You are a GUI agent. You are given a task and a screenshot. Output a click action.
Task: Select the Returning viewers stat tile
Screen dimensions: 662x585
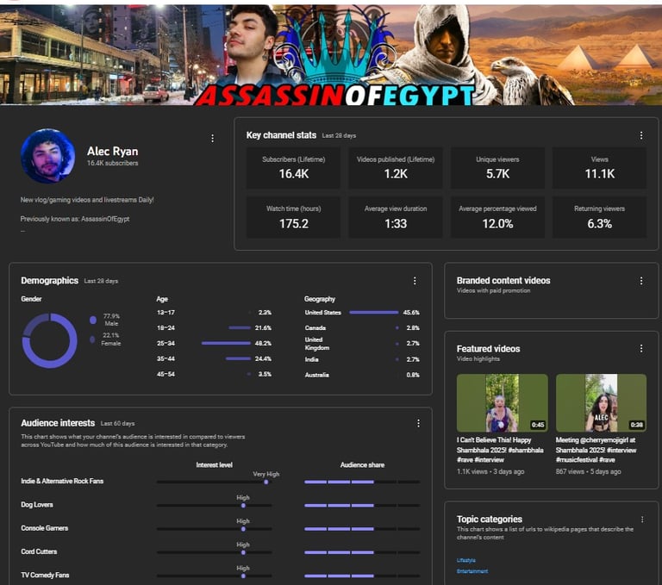tap(600, 217)
